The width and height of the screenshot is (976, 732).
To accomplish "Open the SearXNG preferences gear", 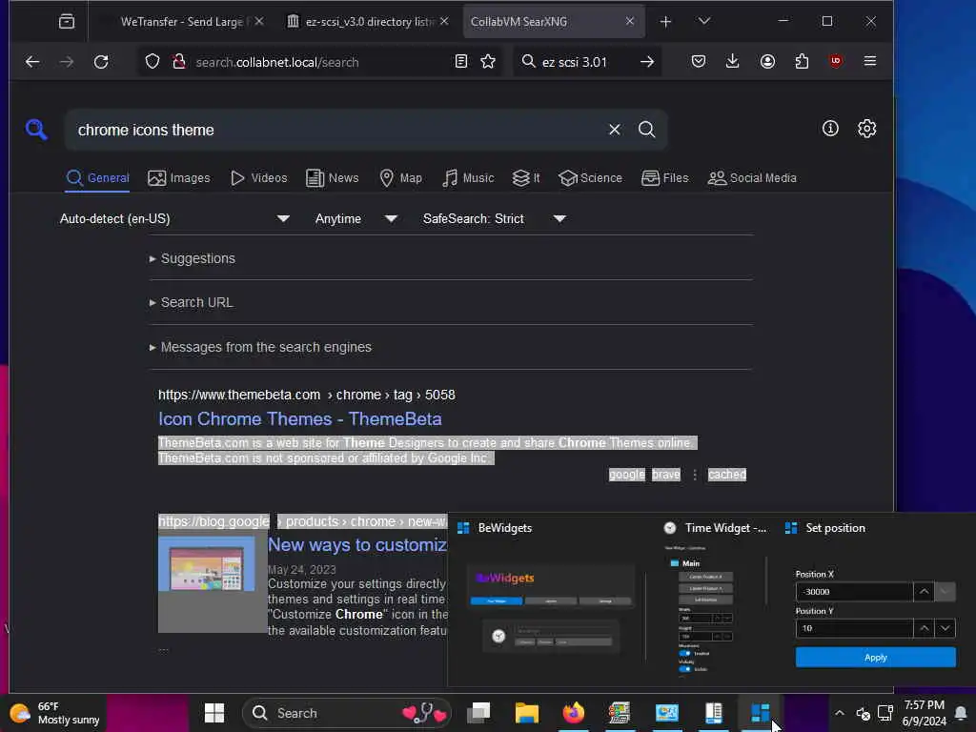I will [x=867, y=129].
